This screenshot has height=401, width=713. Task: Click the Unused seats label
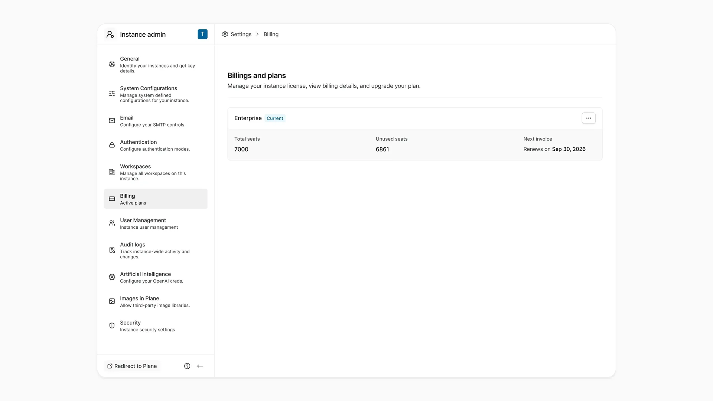pyautogui.click(x=391, y=139)
